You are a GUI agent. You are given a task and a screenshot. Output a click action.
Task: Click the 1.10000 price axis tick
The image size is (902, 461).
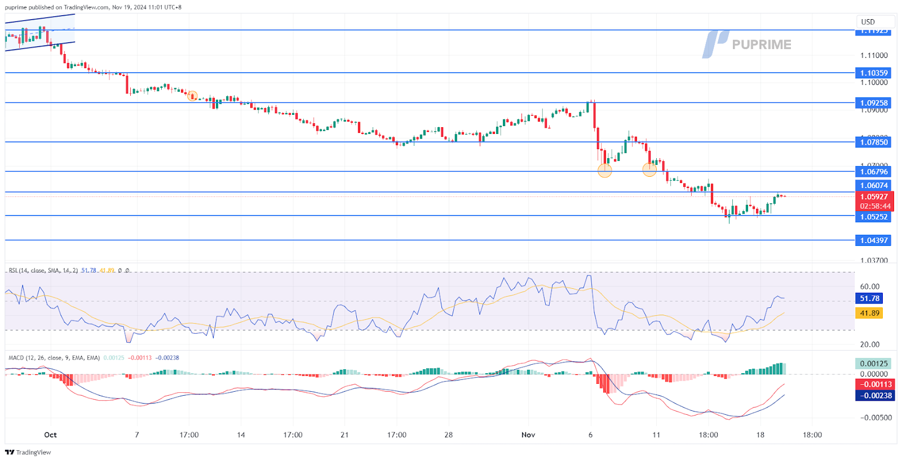tap(874, 82)
